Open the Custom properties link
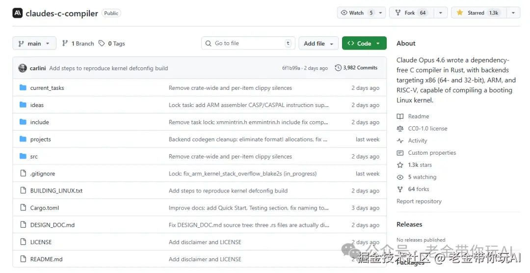 click(432, 153)
